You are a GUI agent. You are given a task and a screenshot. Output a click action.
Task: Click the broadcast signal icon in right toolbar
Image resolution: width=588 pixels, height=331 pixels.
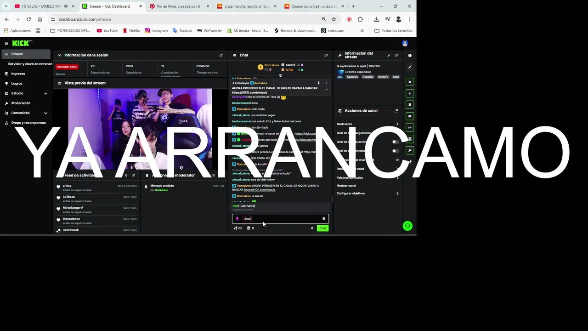(410, 127)
